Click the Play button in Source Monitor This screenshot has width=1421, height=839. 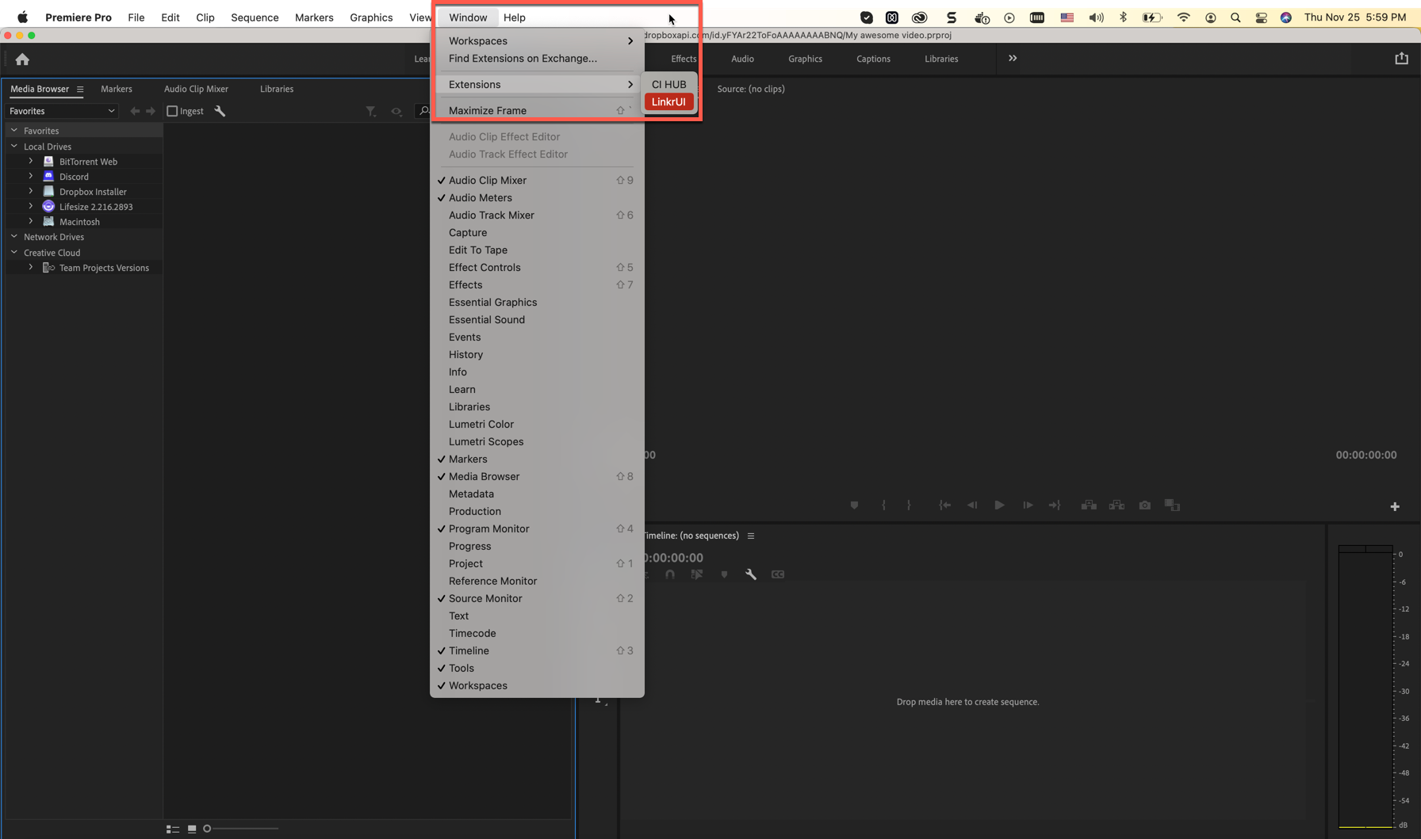(x=999, y=505)
